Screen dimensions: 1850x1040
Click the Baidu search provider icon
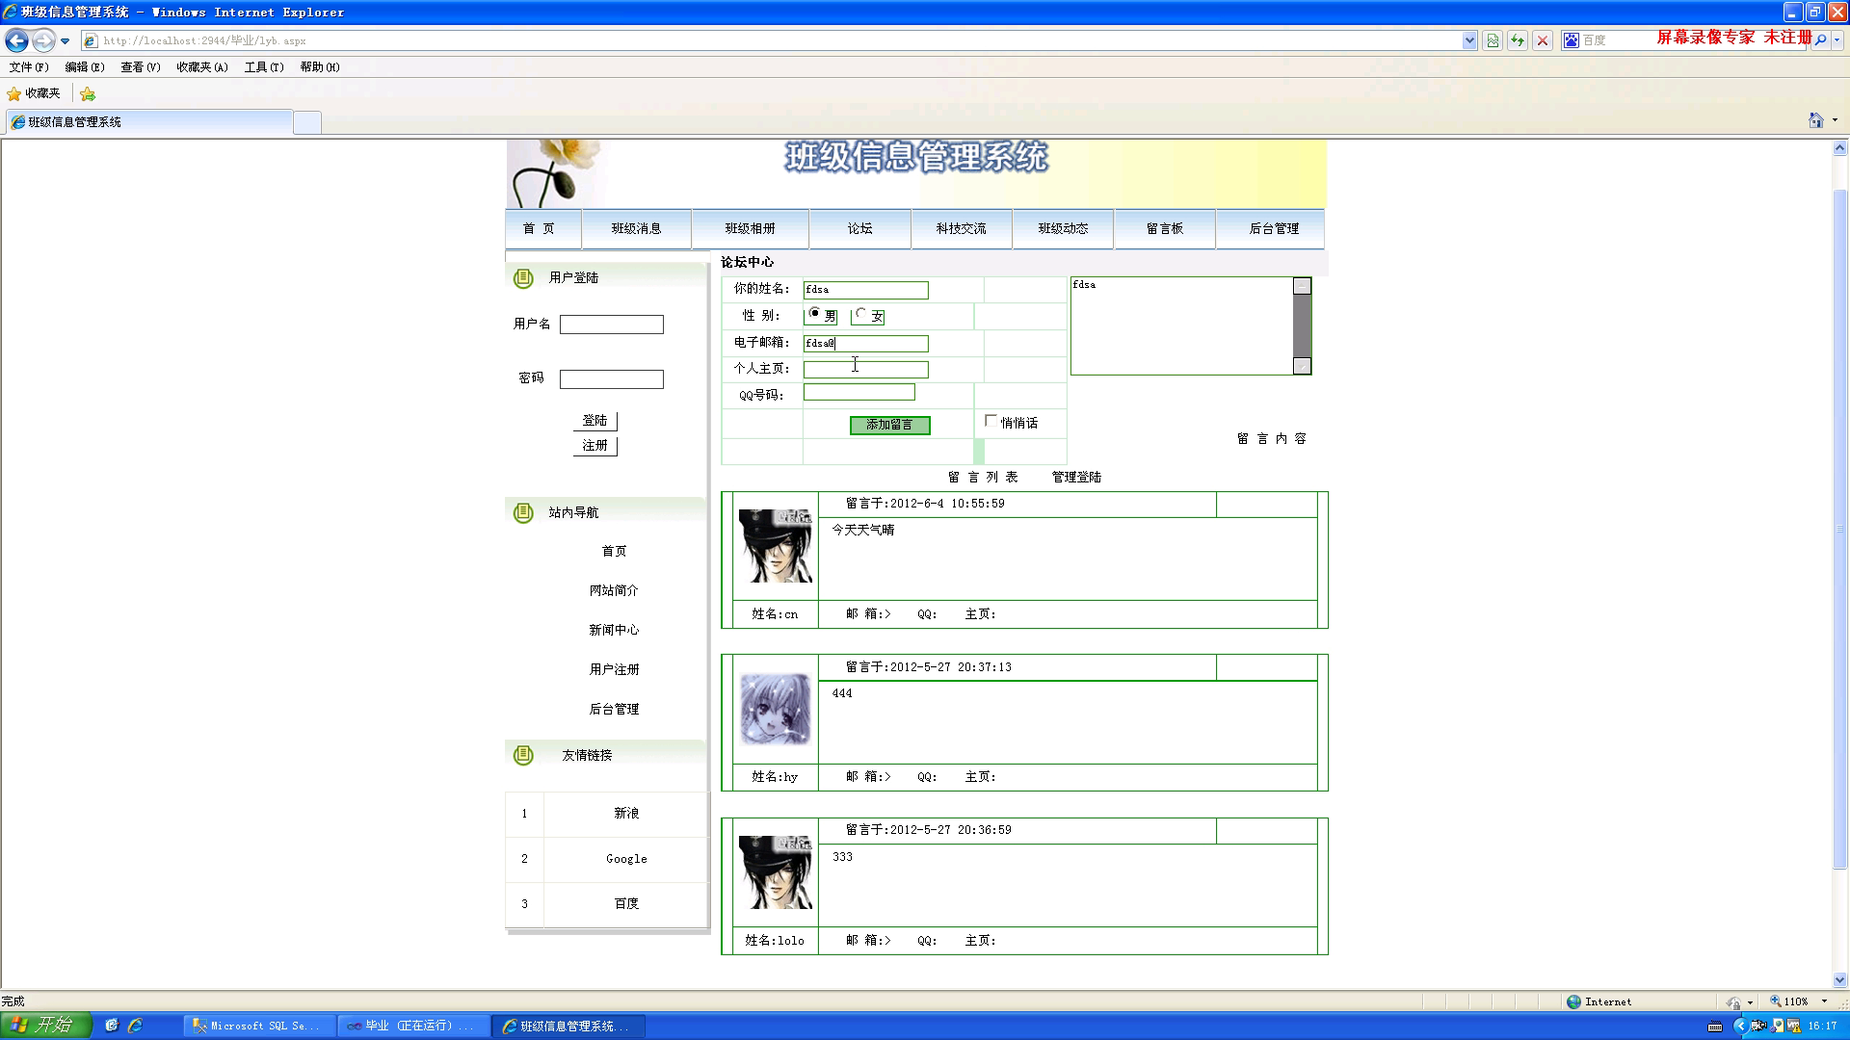[1572, 40]
